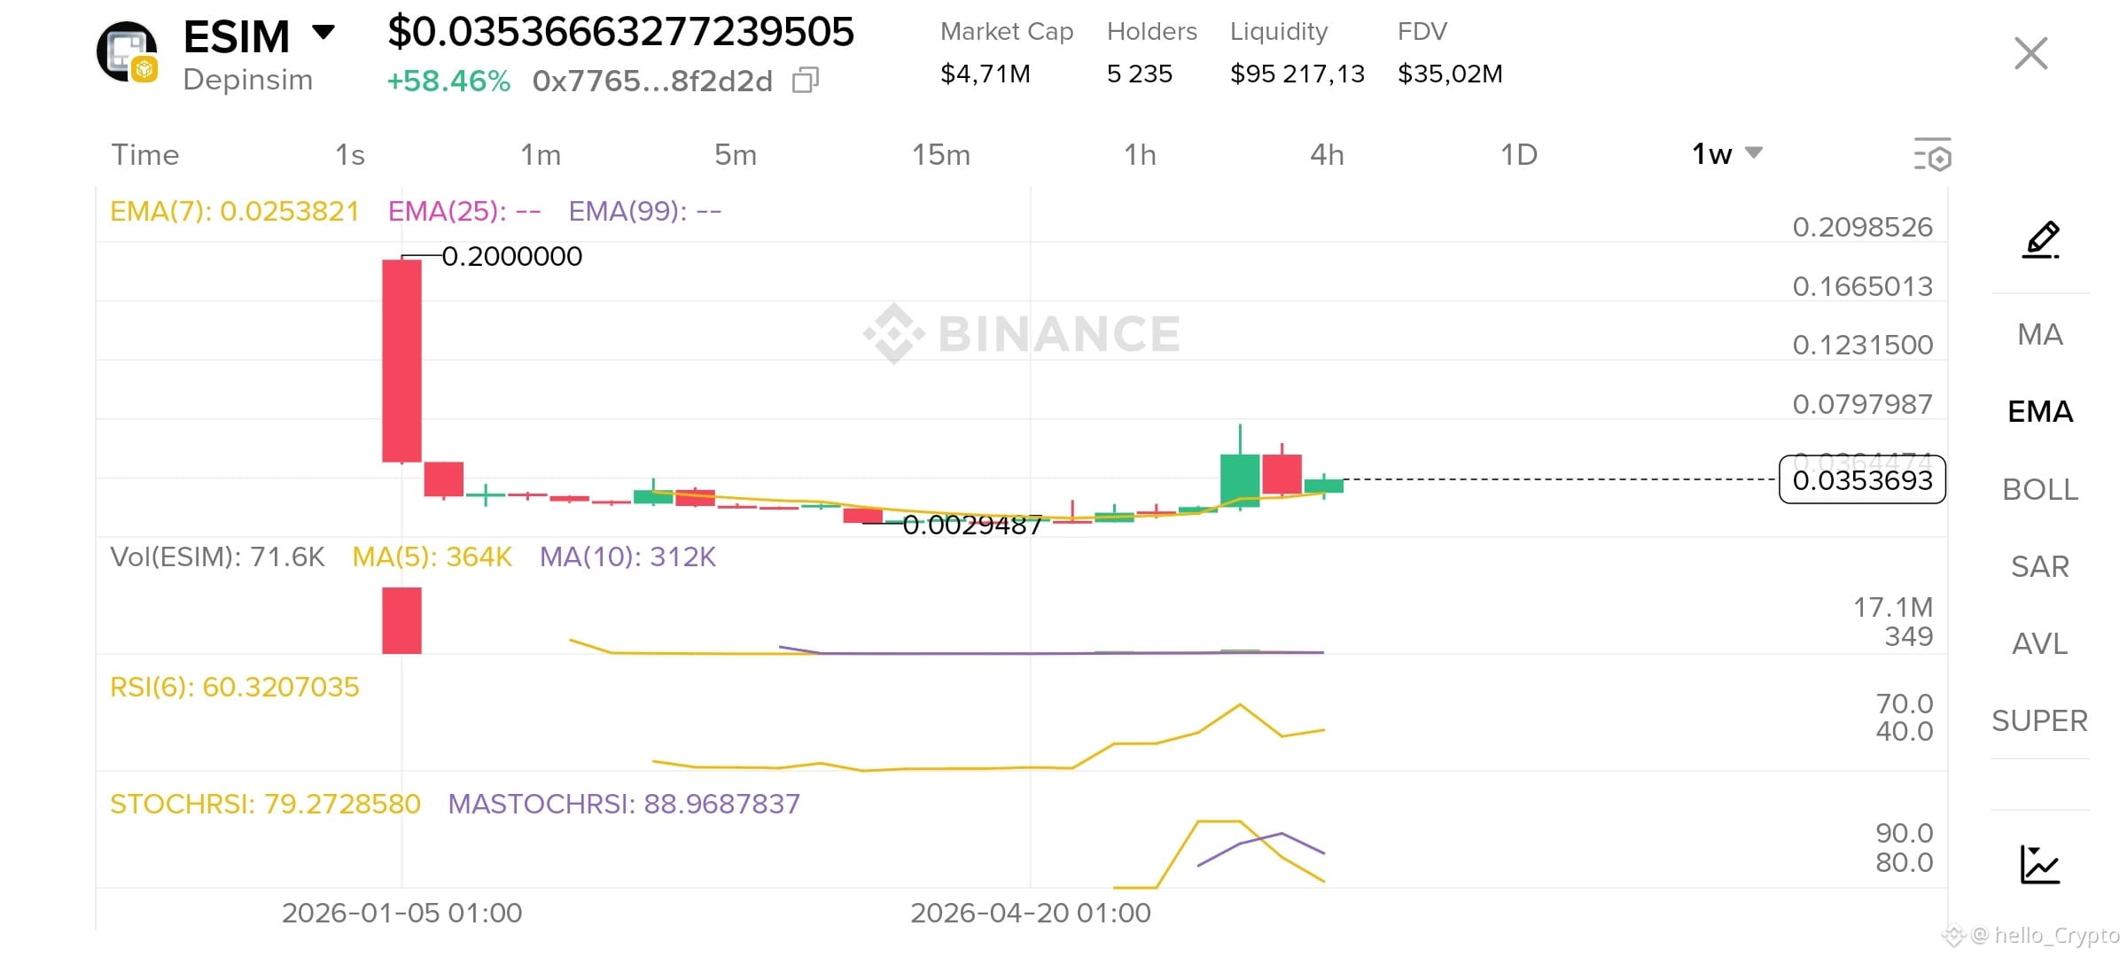Image resolution: width=2127 pixels, height=957 pixels.
Task: Enable the AVL indicator
Action: pyautogui.click(x=2040, y=643)
